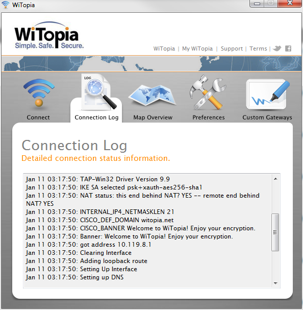
Task: Switch to the Connect tab label
Action: (x=38, y=117)
